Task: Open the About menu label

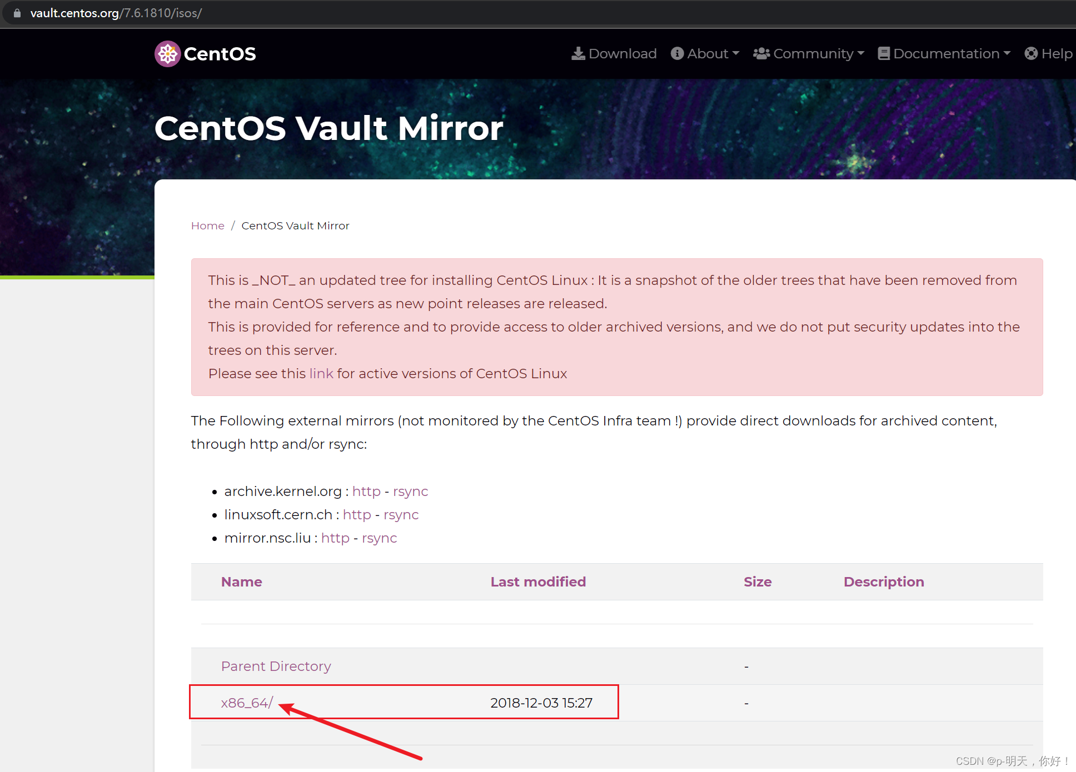Action: point(708,53)
